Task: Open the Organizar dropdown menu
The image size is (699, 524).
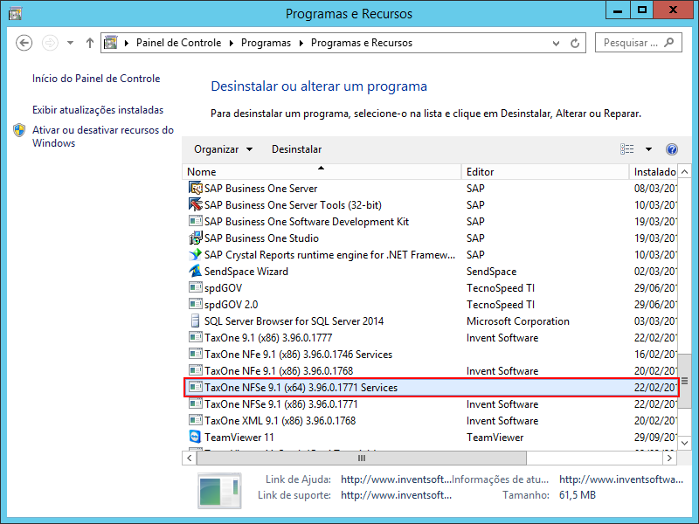Action: coord(224,149)
